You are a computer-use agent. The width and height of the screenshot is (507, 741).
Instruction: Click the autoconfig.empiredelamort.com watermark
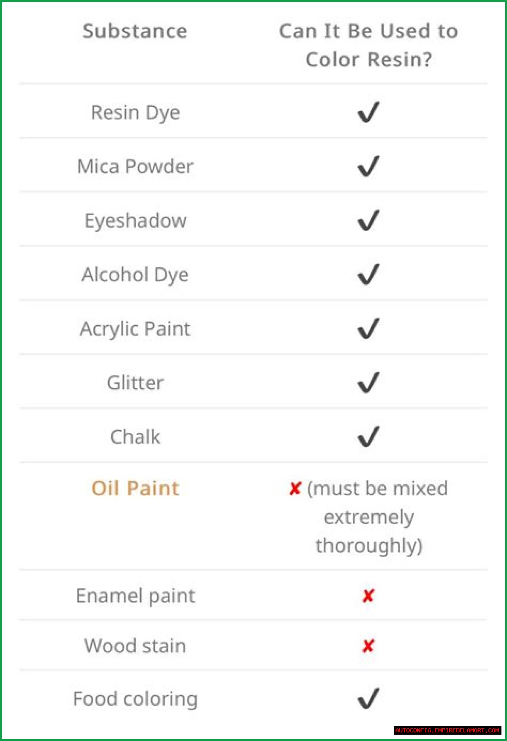point(447,730)
